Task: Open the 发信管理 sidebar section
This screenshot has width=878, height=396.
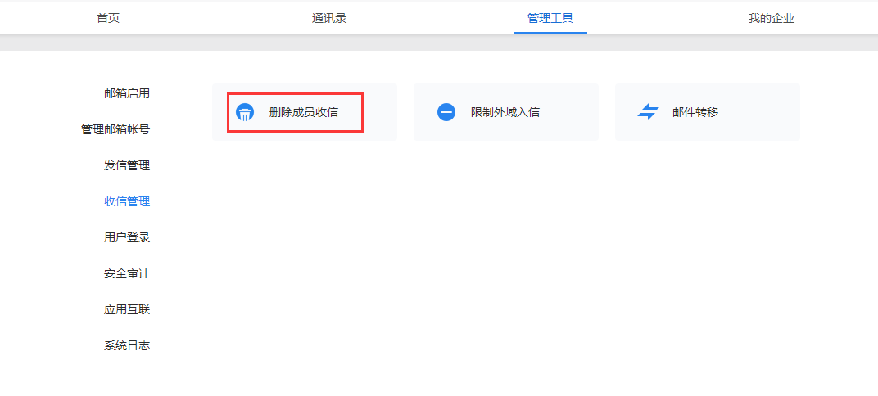Action: pos(127,165)
